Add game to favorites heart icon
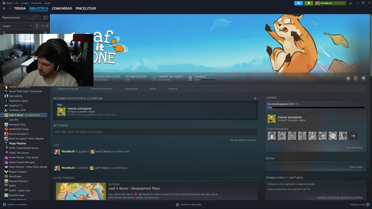The width and height of the screenshot is (372, 209). coord(363,78)
